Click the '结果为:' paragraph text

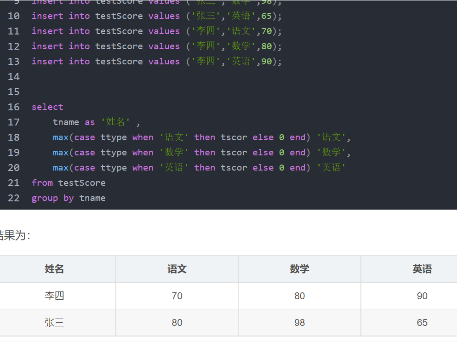[15, 235]
